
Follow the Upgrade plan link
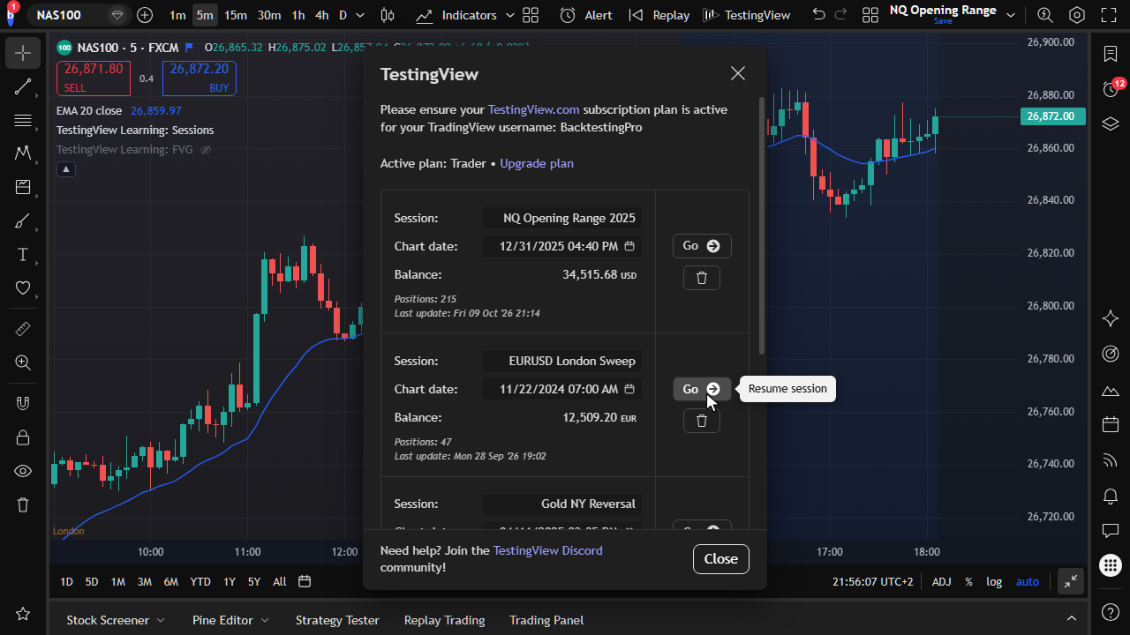537,163
